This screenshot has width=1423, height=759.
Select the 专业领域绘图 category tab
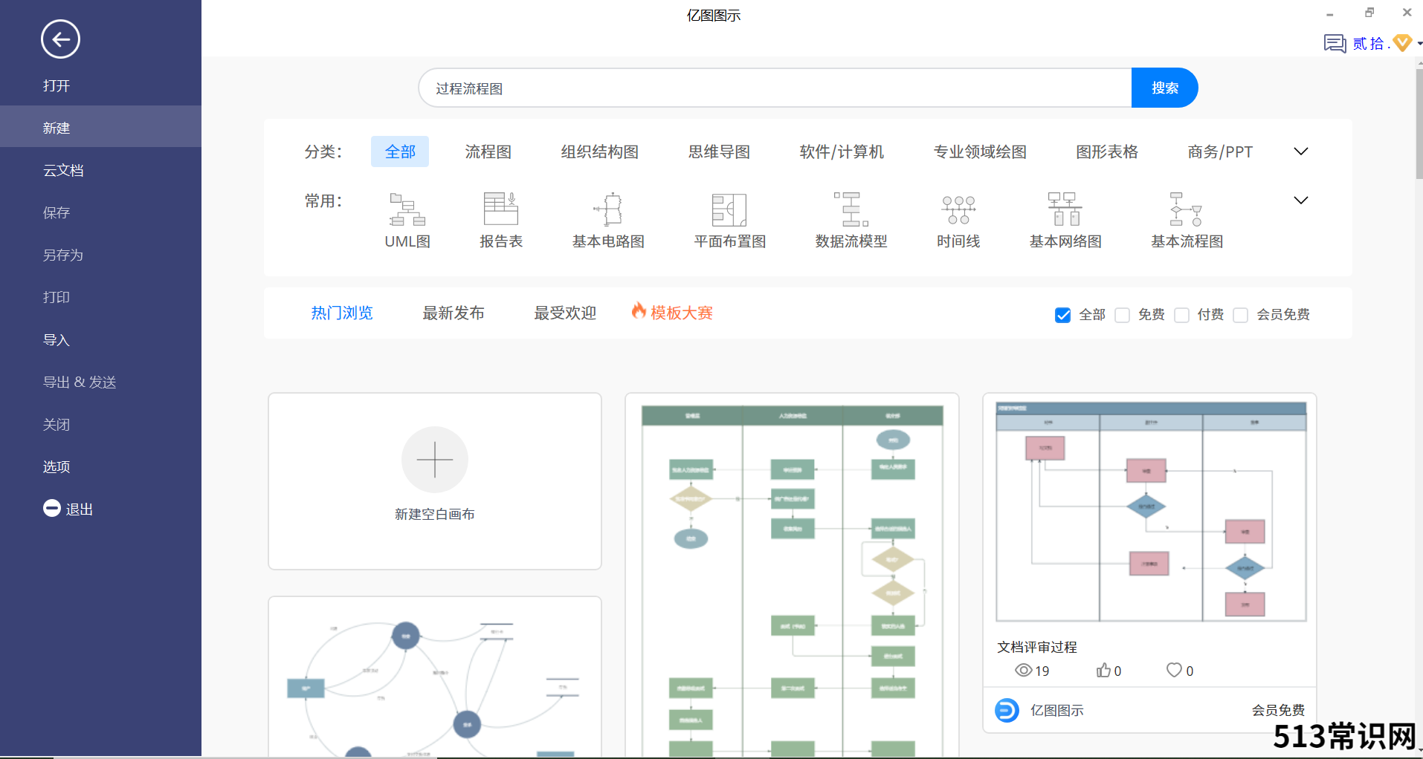point(980,152)
